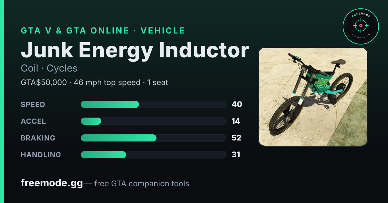Click the acceleration value 14
Screen dimensions: 388x203
coord(236,121)
